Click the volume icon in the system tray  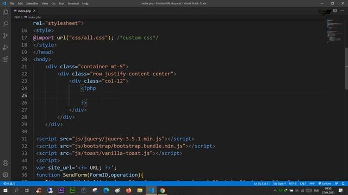click(296, 190)
